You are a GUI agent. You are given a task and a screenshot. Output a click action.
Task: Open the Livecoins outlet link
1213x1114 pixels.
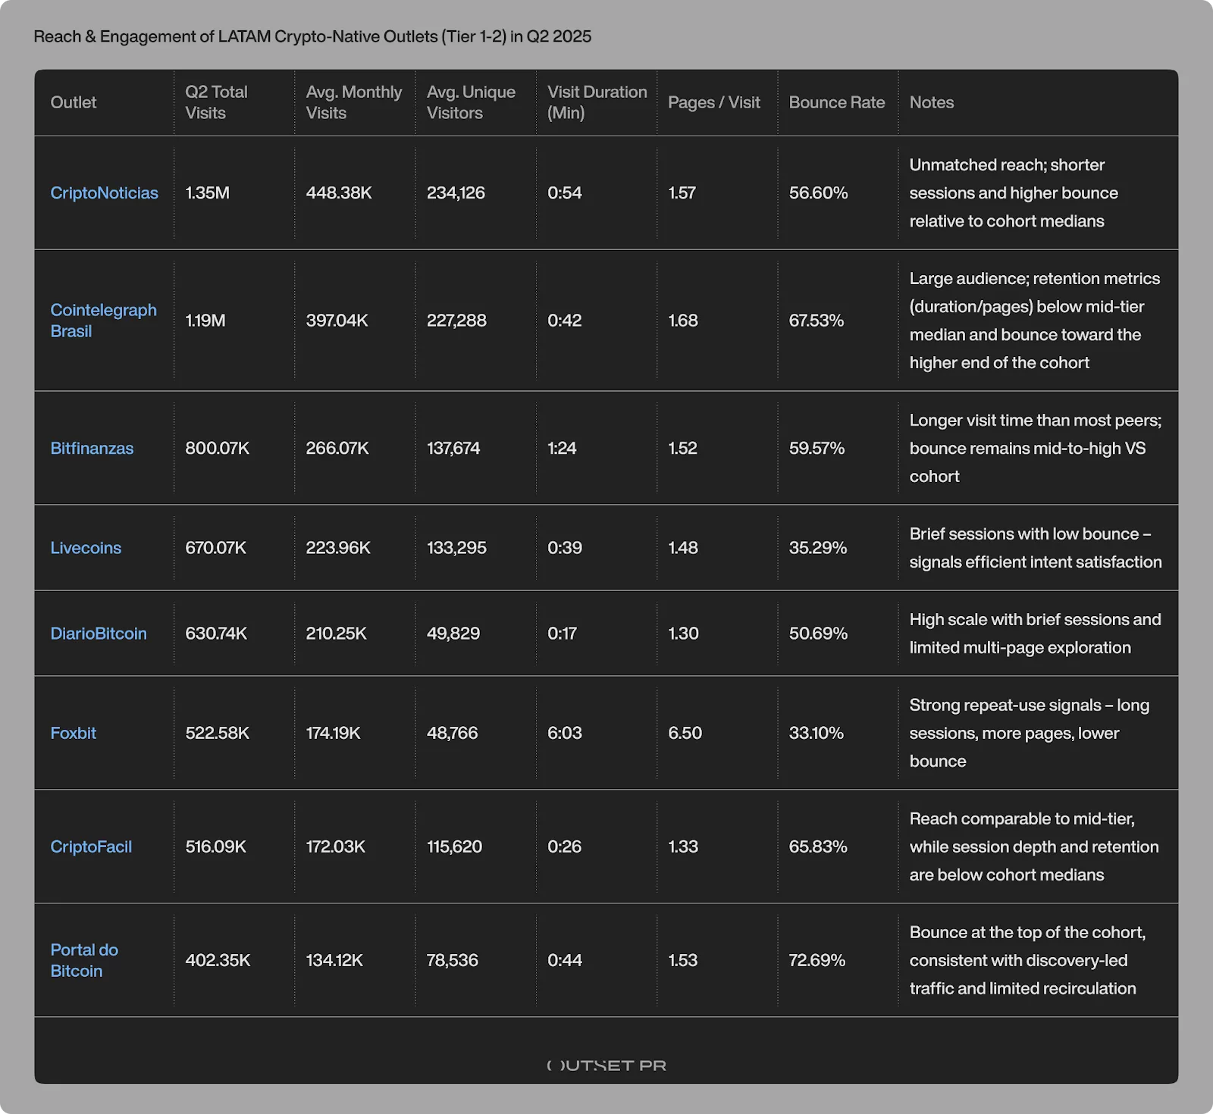click(x=86, y=548)
